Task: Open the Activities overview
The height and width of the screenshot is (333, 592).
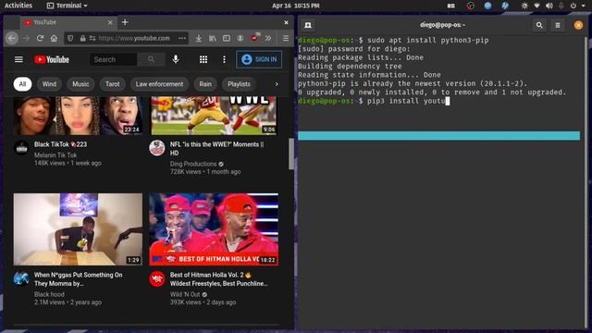Action: tap(18, 6)
